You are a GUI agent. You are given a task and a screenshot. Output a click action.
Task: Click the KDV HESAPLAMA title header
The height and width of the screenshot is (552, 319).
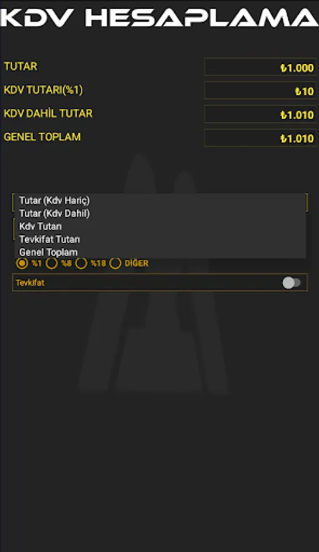(159, 18)
